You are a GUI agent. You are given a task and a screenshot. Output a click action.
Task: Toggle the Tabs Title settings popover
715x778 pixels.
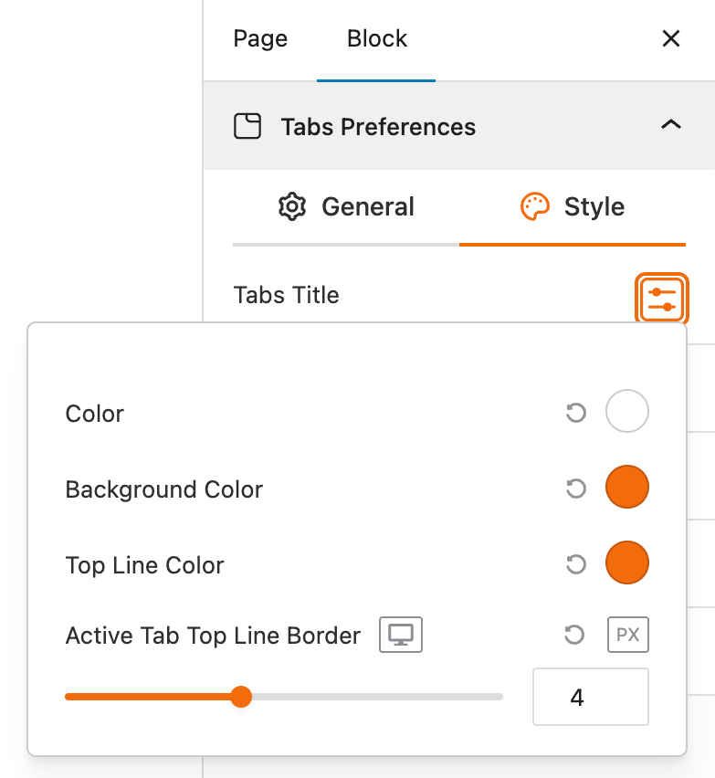(x=661, y=298)
